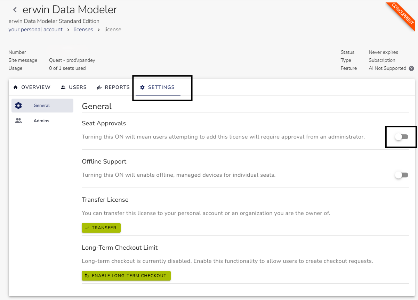Click 'erwin Data Modeler Standard Edition' subtitle
Image resolution: width=418 pixels, height=300 pixels.
[54, 21]
